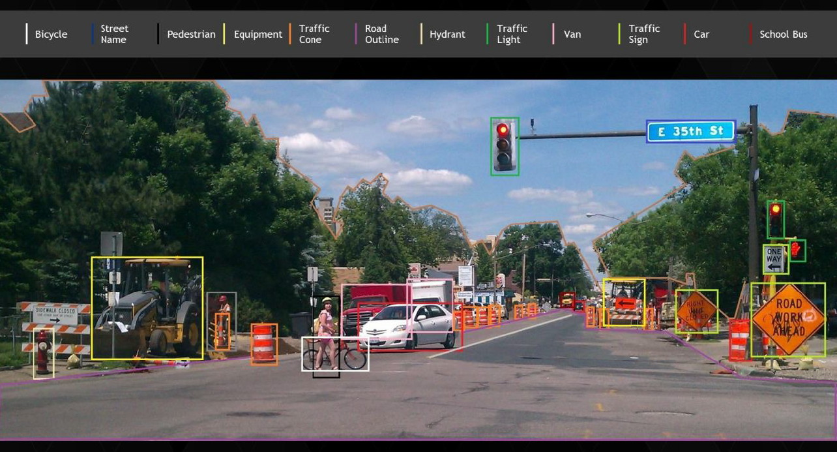Click the Pedestrian legend label
This screenshot has height=452, width=837.
click(191, 34)
